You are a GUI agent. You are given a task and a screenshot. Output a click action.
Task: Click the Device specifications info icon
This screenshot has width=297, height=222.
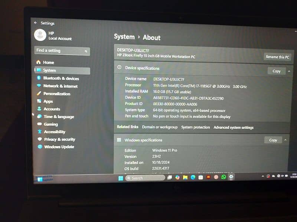tap(119, 67)
